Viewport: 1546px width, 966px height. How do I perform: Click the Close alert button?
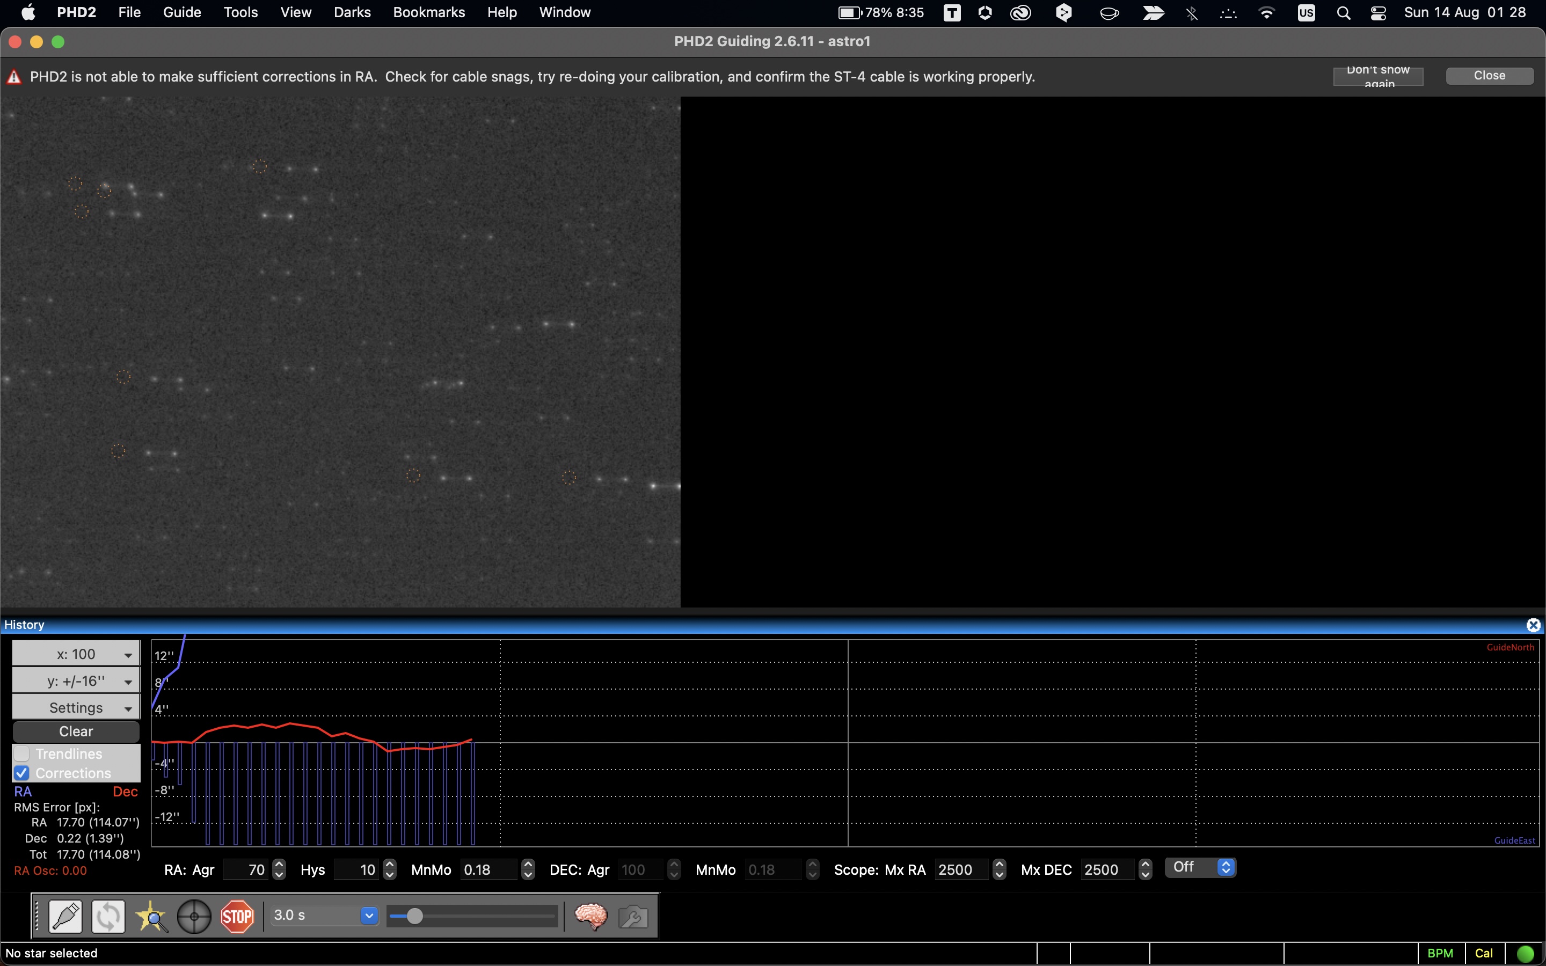(1490, 76)
